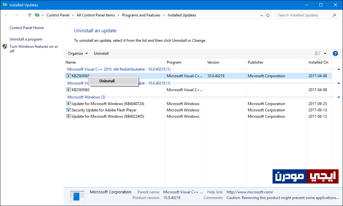Click the Control Panel icon in address bar
Viewport: 343px width, 206px height.
37,15
